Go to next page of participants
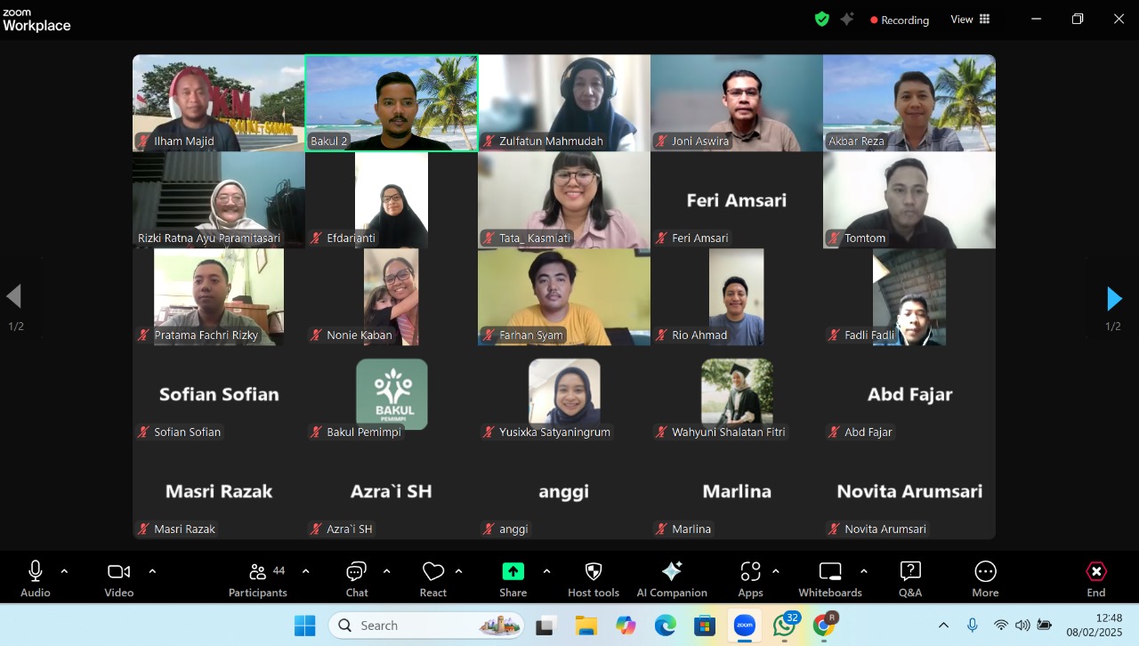 point(1113,298)
